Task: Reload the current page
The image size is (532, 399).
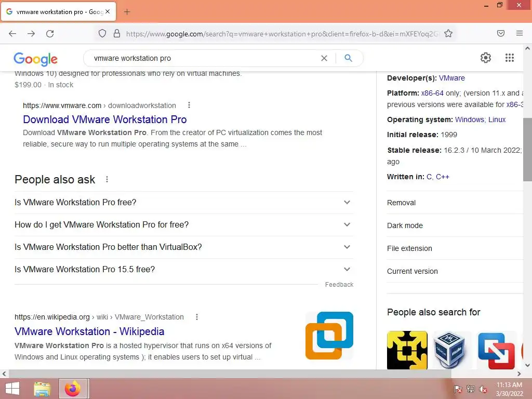Action: [x=50, y=34]
